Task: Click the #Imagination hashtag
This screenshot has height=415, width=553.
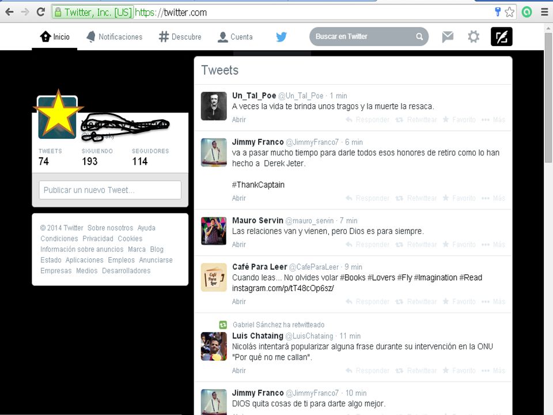Action: pyautogui.click(x=435, y=277)
